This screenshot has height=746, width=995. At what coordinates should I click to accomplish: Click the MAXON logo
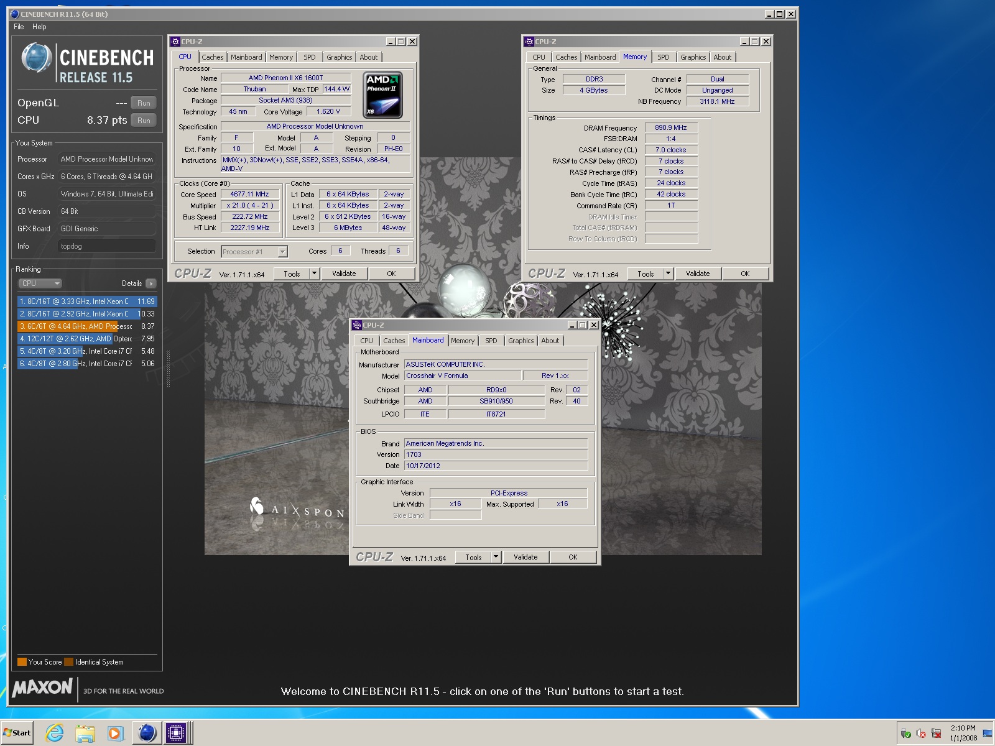[x=42, y=688]
